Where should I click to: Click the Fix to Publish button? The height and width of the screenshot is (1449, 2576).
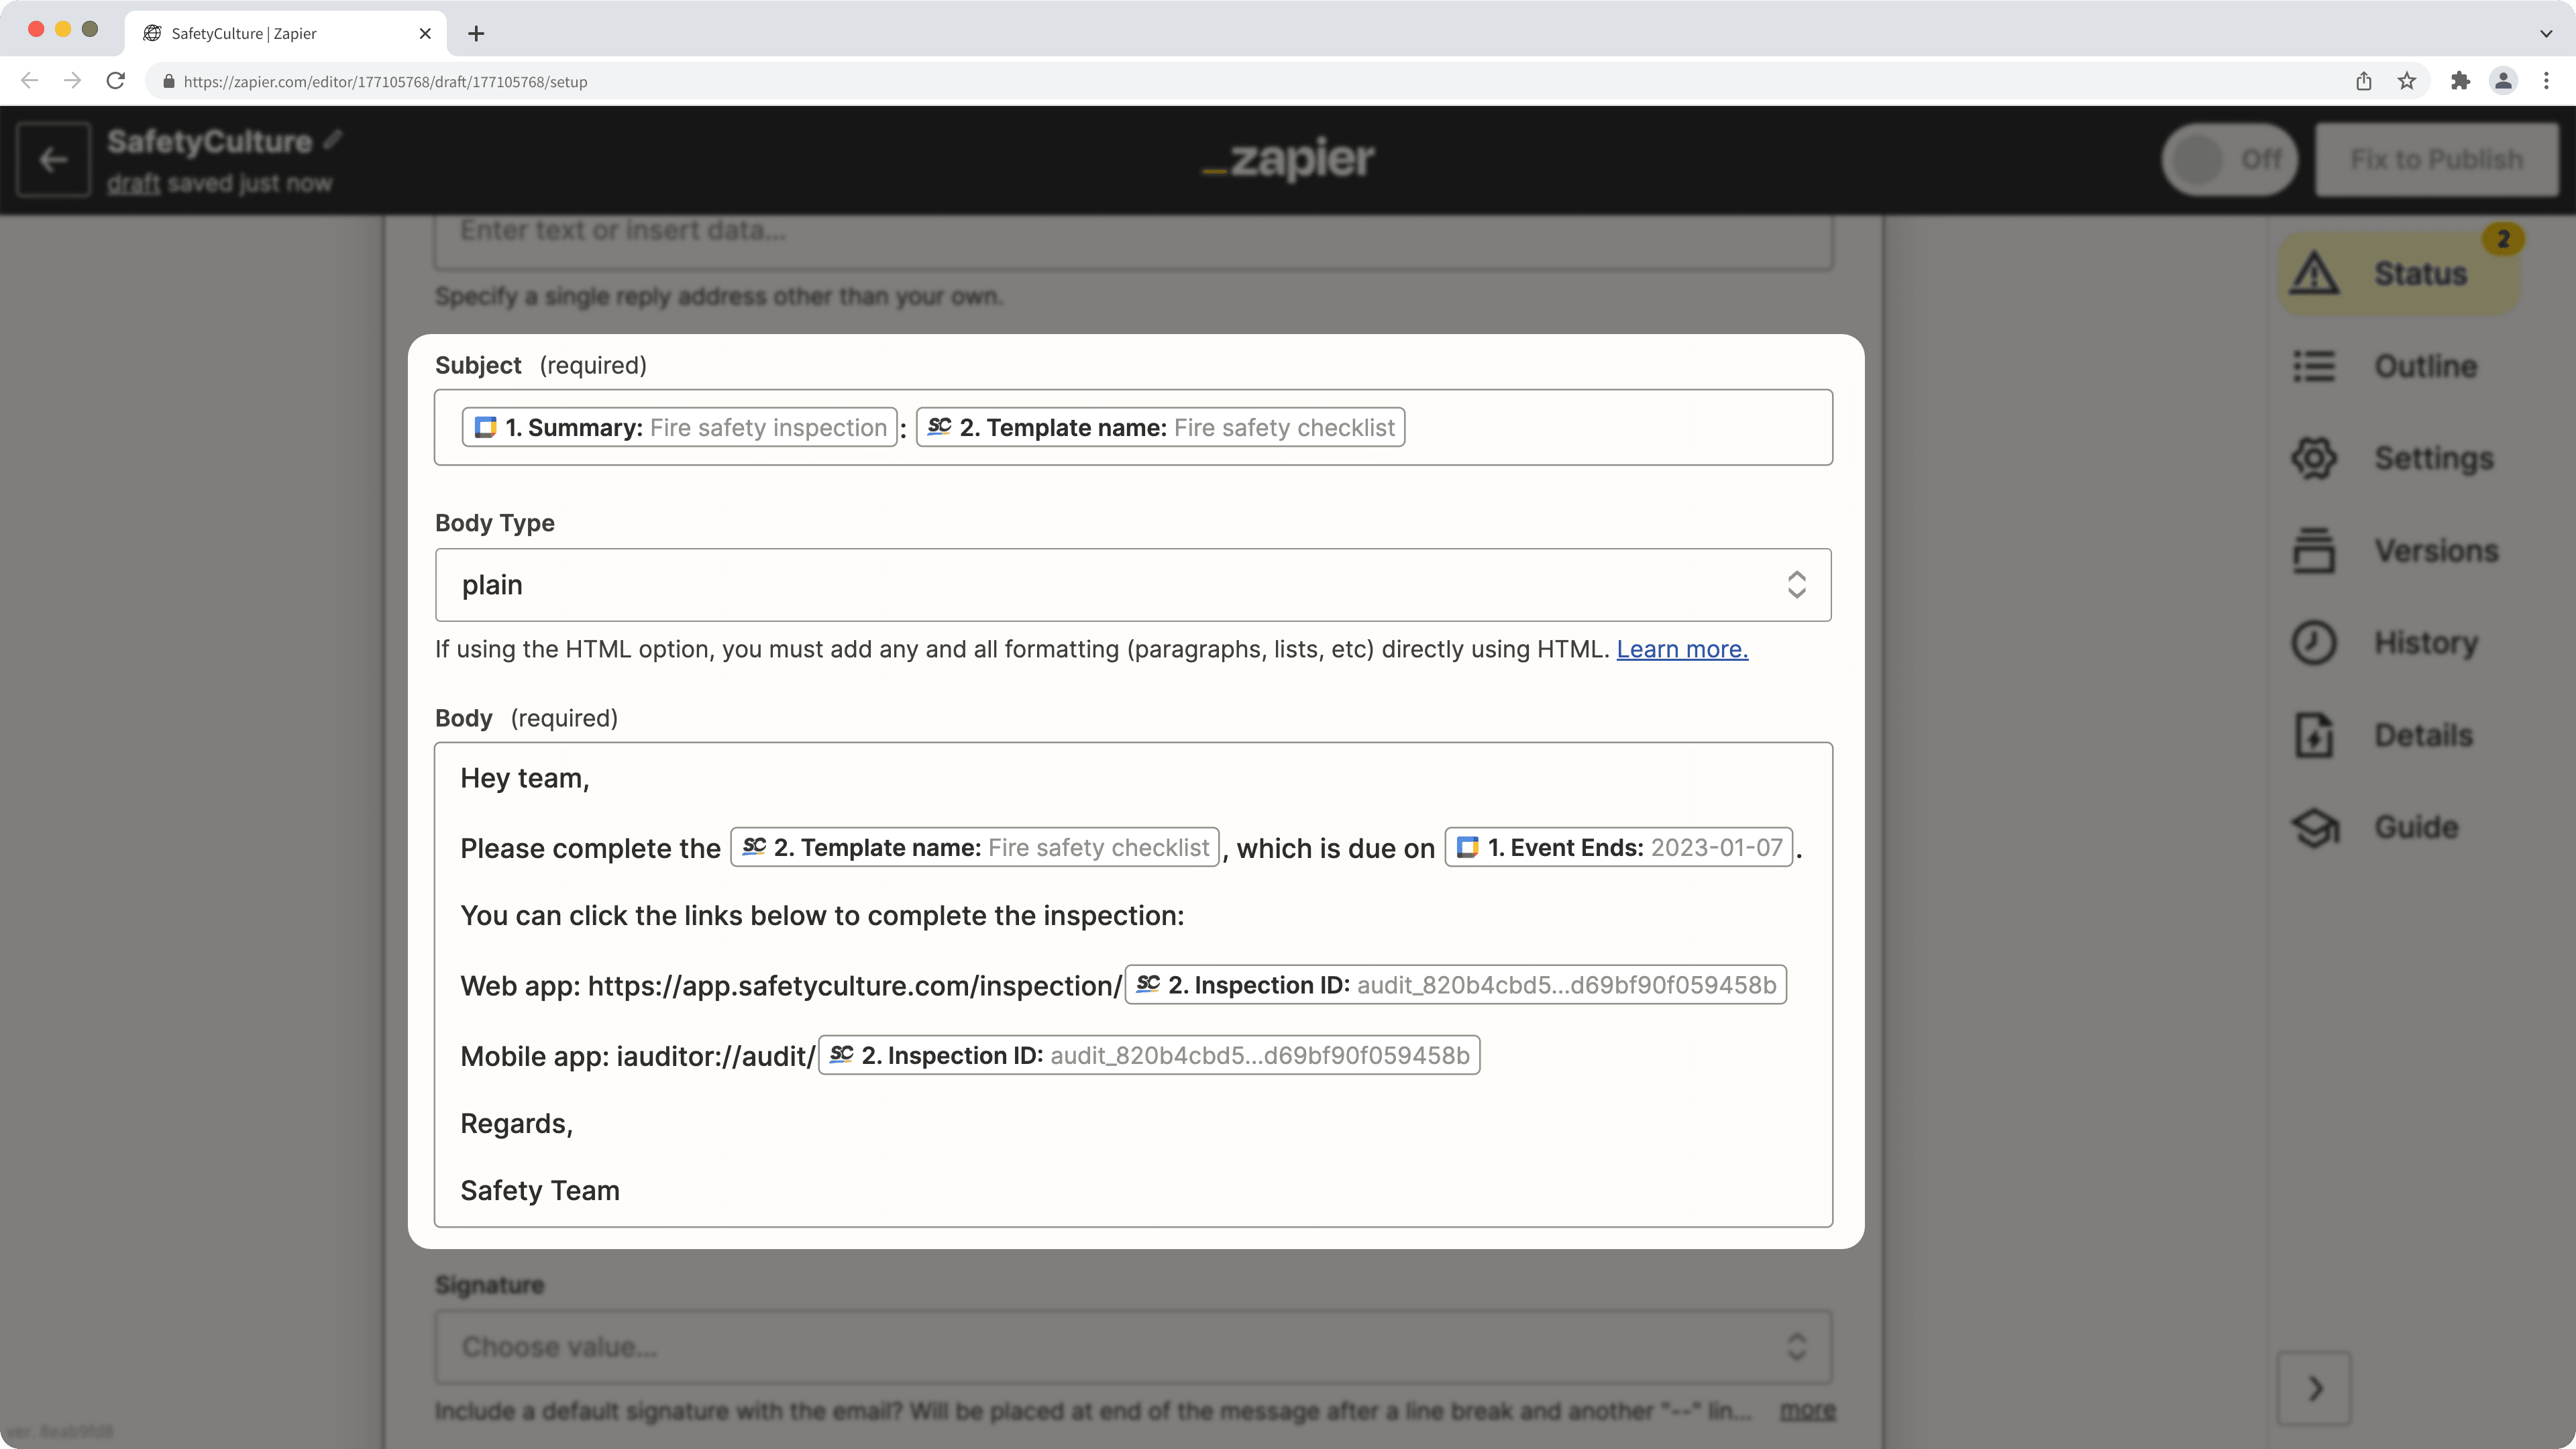pyautogui.click(x=2437, y=159)
